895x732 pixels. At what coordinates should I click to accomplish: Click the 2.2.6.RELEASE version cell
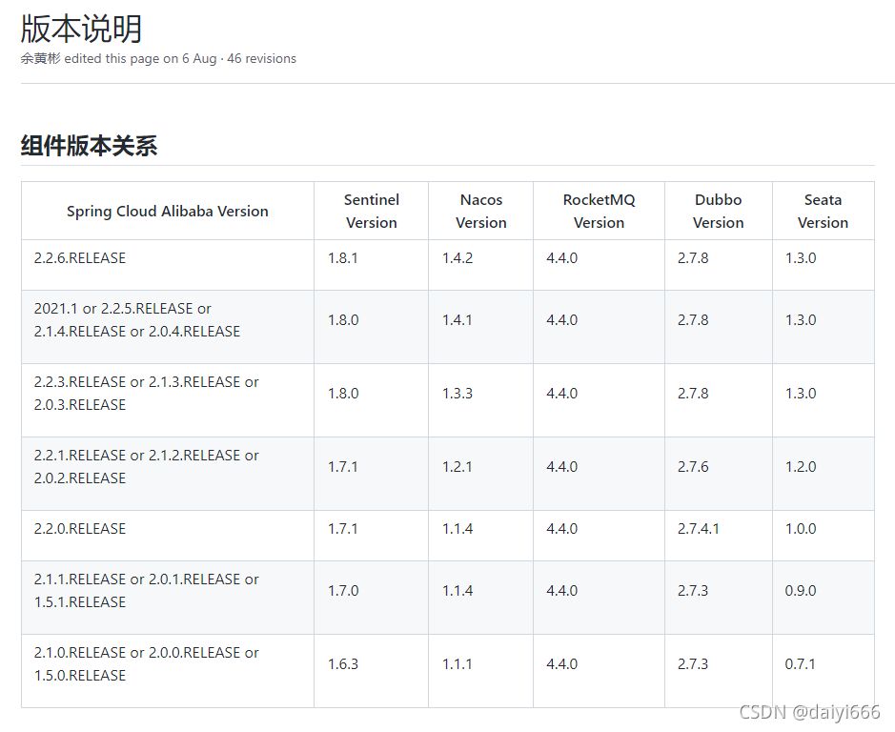[168, 265]
